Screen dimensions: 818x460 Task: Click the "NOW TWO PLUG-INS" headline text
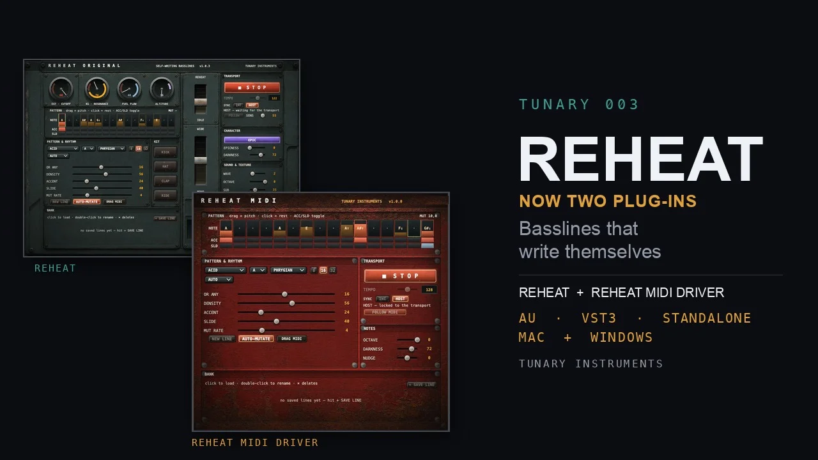608,201
